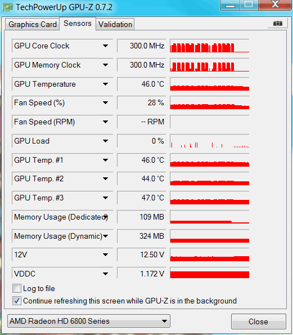Click the Fan Speed (%) history graph
The height and width of the screenshot is (335, 293).
(210, 103)
